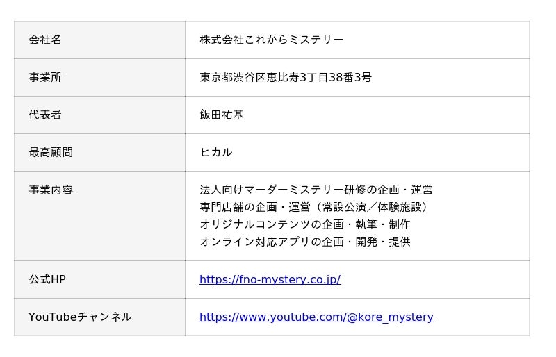Click the 最高顧問 row label
The width and height of the screenshot is (556, 357).
tap(51, 153)
